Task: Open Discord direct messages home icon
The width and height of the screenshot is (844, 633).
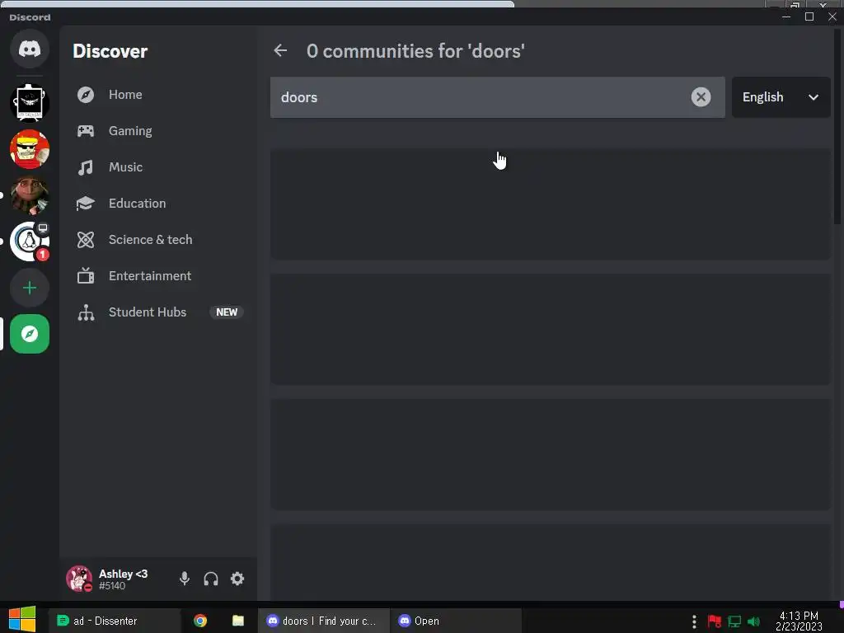Action: [x=30, y=49]
